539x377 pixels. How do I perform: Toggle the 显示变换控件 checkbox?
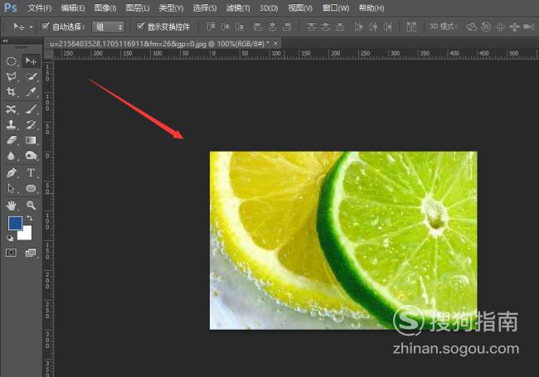[x=140, y=26]
